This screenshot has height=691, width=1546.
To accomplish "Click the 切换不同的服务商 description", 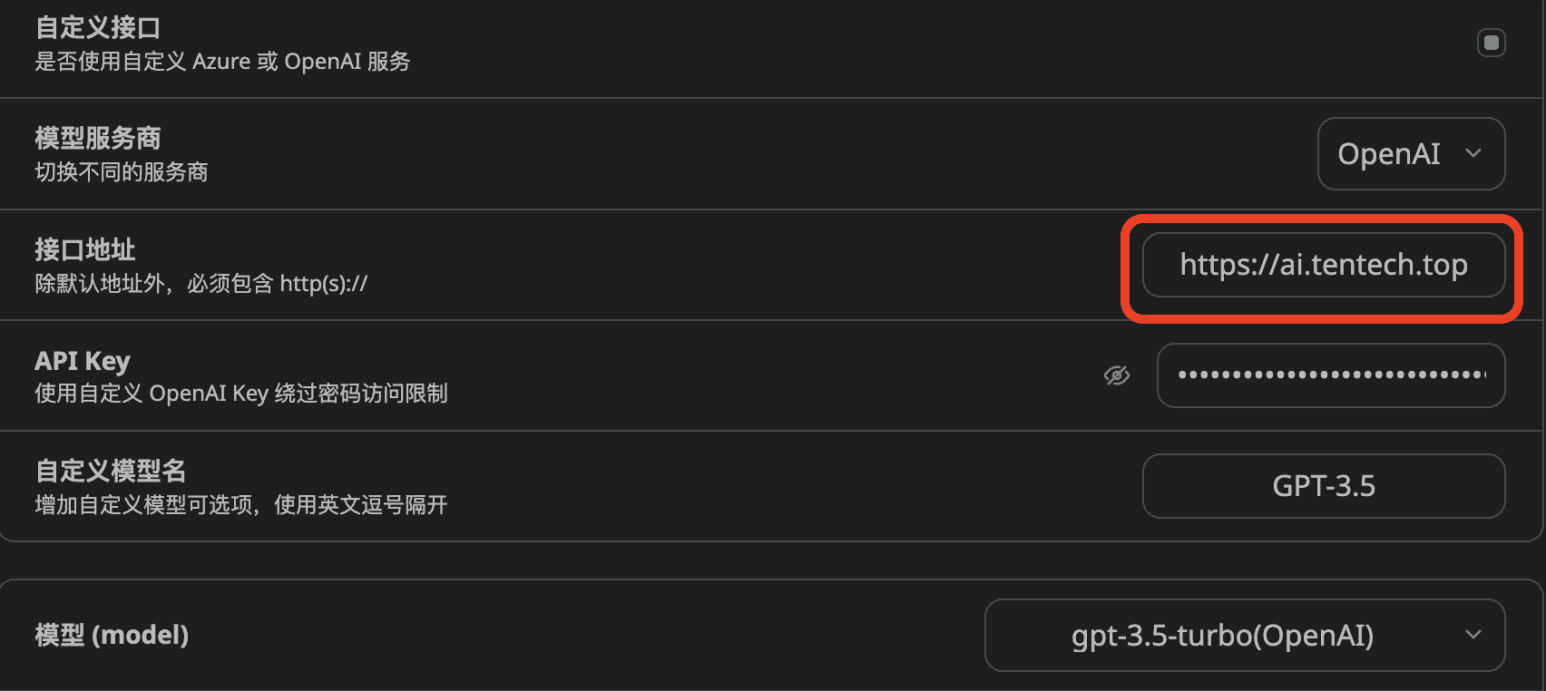I will pos(122,172).
